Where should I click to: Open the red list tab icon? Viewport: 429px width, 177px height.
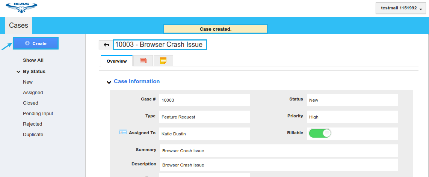coord(143,61)
